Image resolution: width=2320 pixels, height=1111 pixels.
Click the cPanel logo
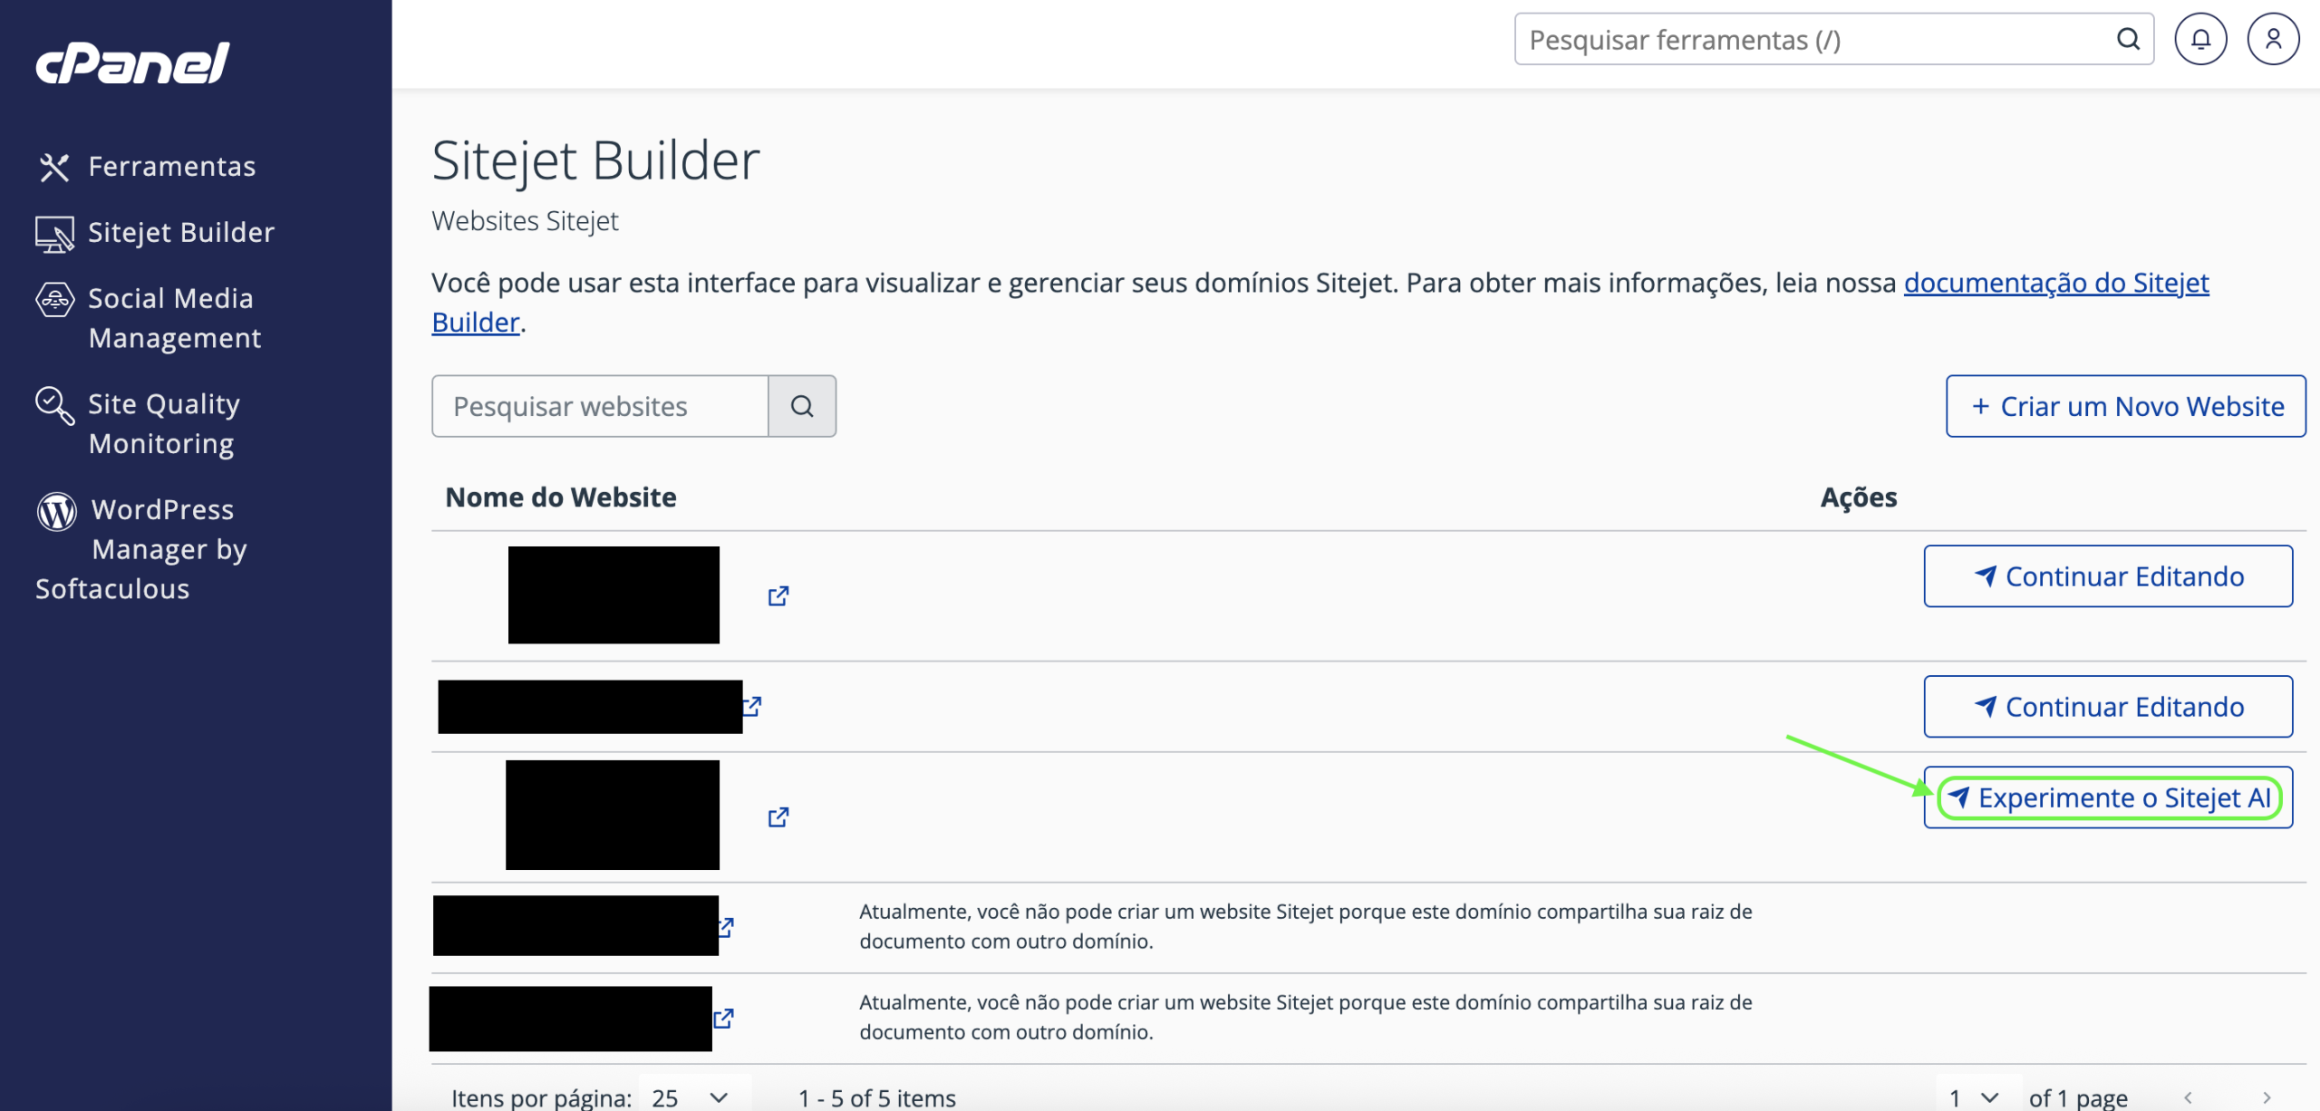coord(132,63)
